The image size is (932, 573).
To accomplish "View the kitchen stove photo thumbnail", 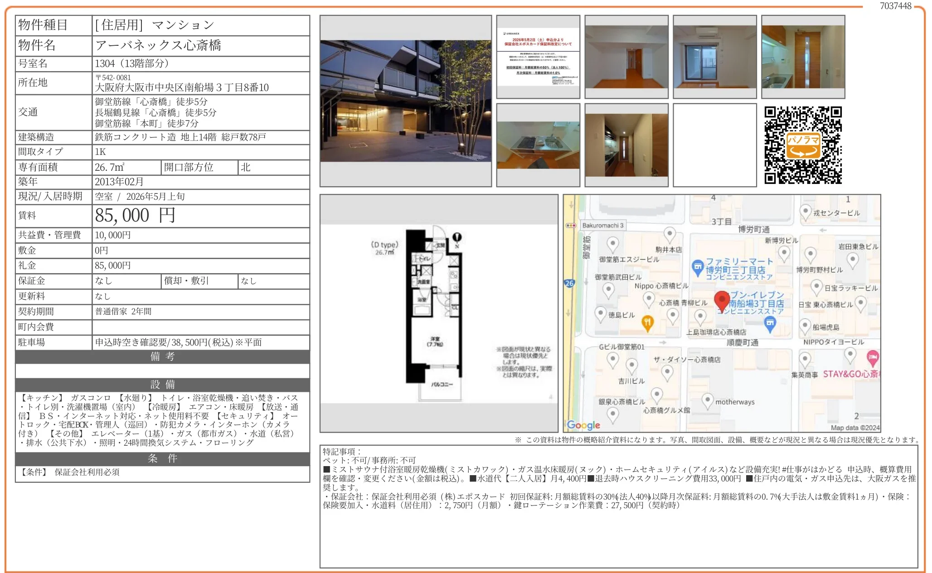I will 537,143.
